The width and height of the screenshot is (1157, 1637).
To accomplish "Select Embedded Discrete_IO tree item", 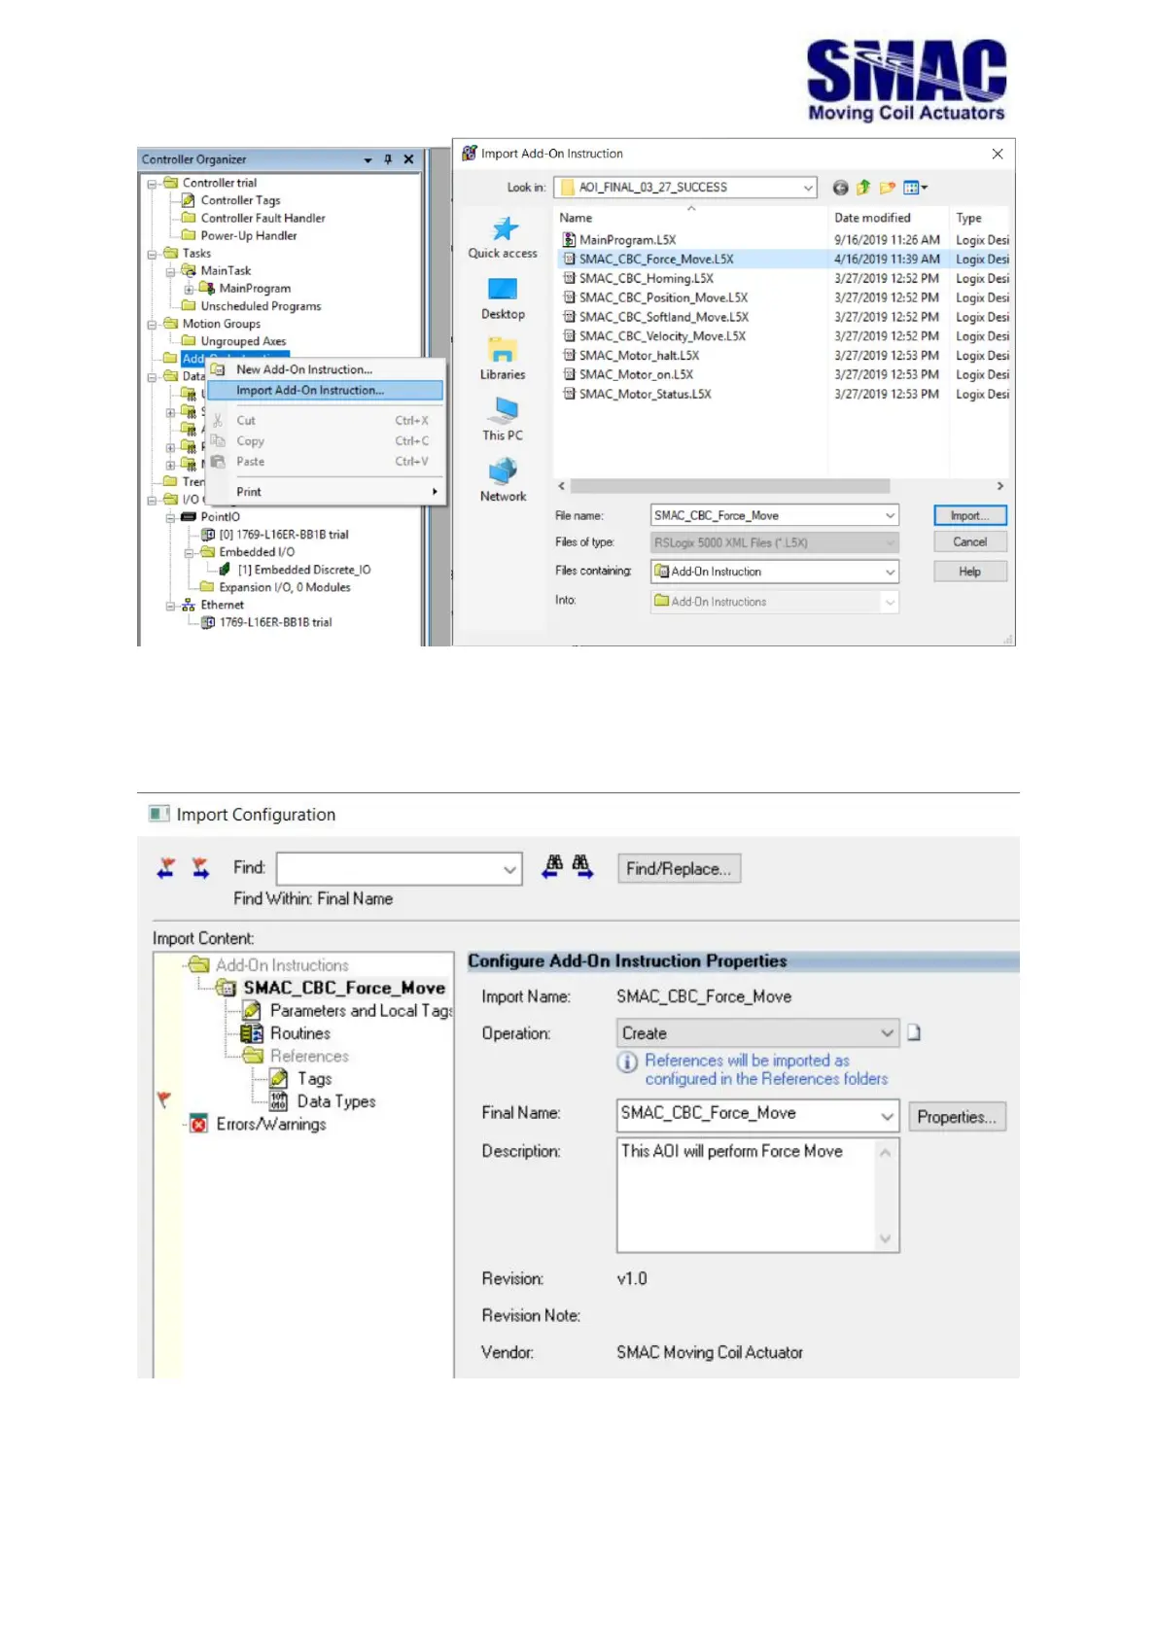I will [x=303, y=571].
